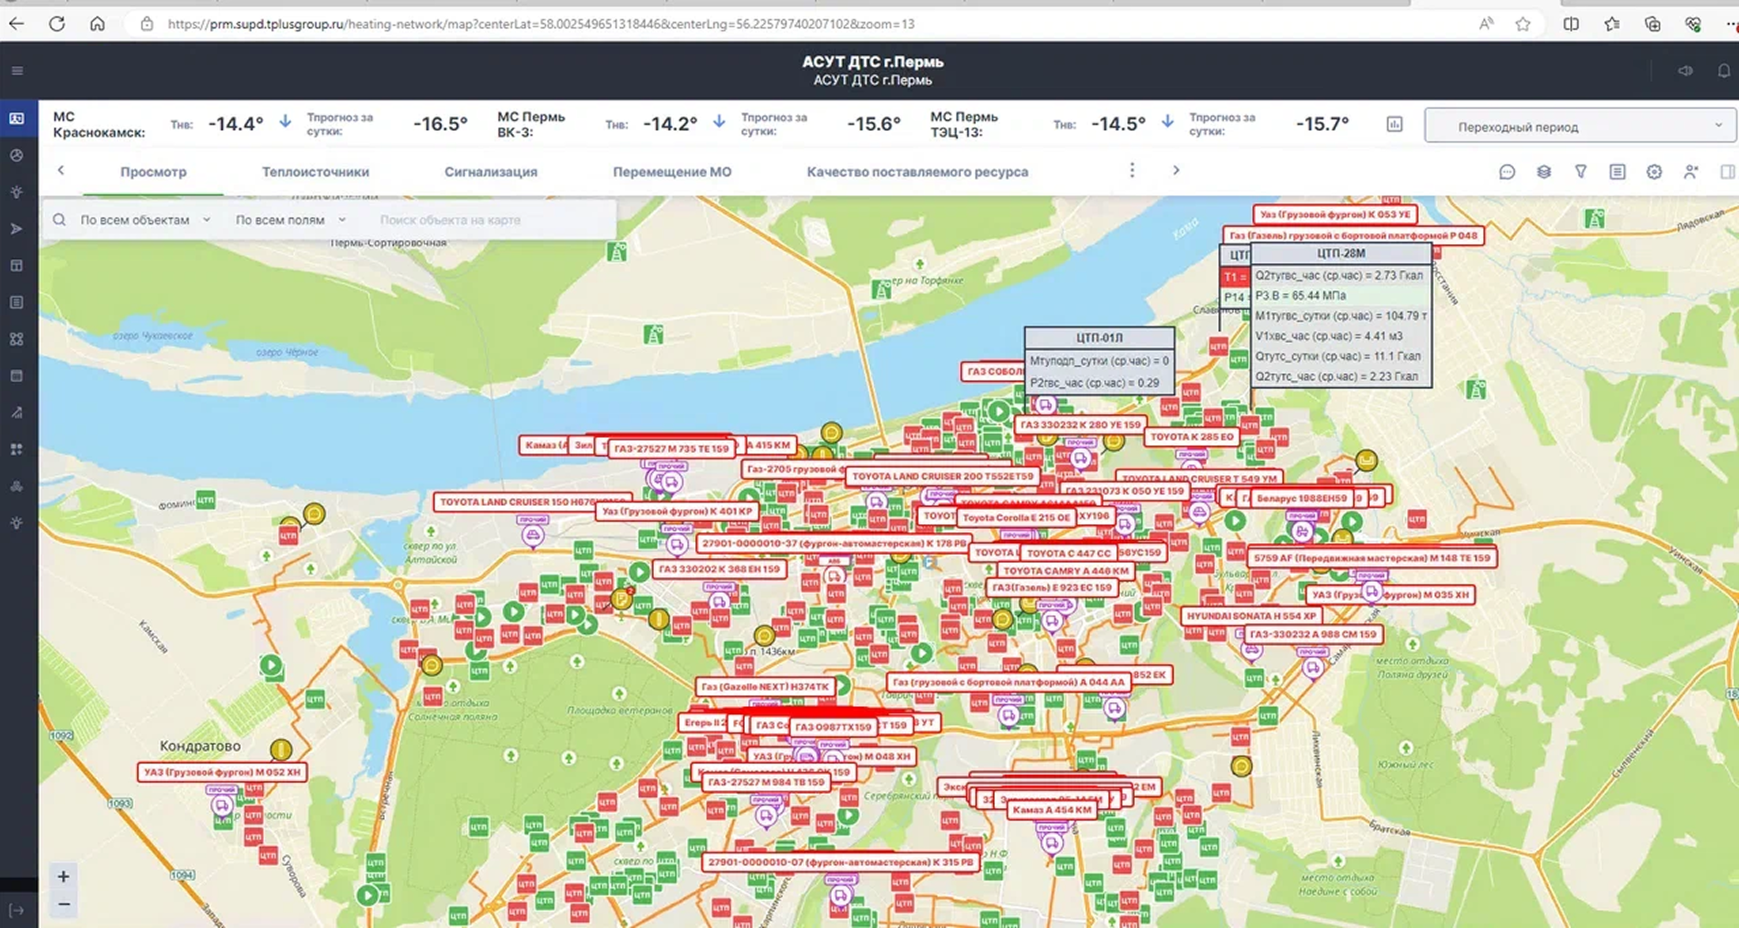
Task: Open browser split screen icon
Action: click(x=1571, y=24)
